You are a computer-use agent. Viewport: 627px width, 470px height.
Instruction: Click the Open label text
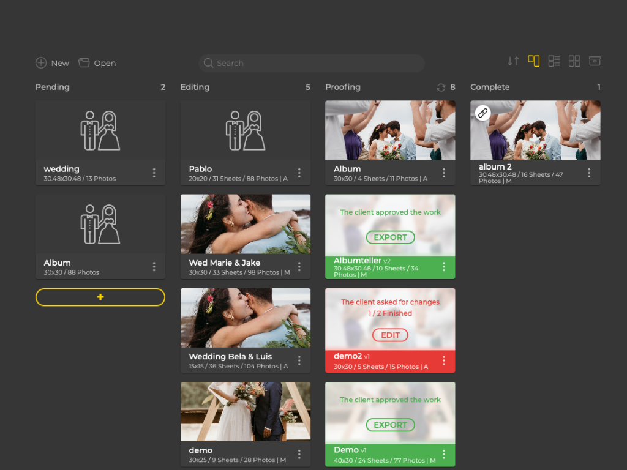click(x=105, y=63)
